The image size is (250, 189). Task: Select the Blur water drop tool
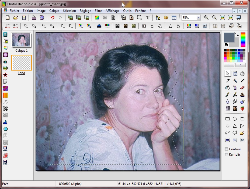[x=228, y=101]
